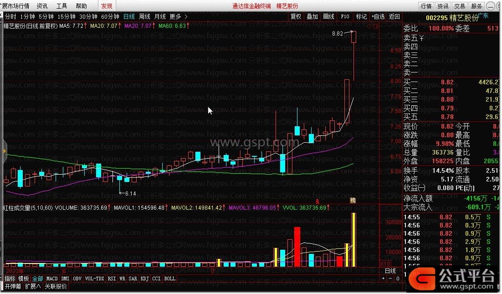Click the 标记 mark button
The width and height of the screenshot is (502, 294).
pos(361,16)
